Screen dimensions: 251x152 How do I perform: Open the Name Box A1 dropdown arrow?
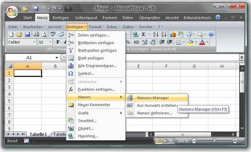[56, 58]
